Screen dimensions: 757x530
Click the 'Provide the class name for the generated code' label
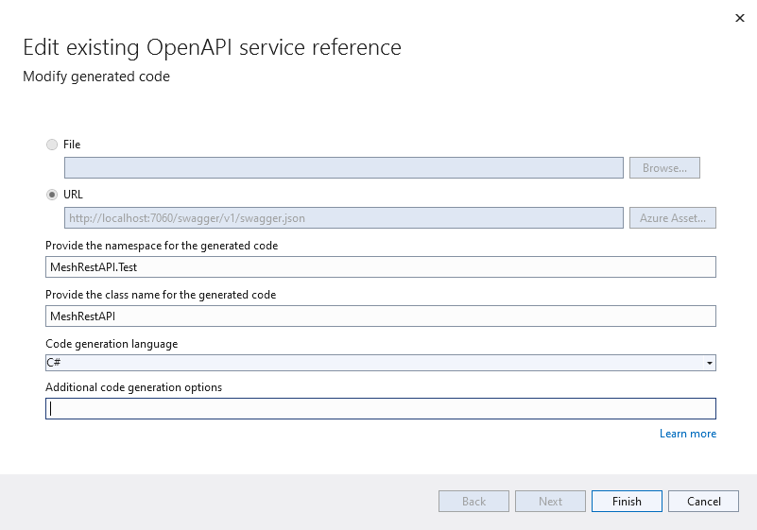click(161, 295)
